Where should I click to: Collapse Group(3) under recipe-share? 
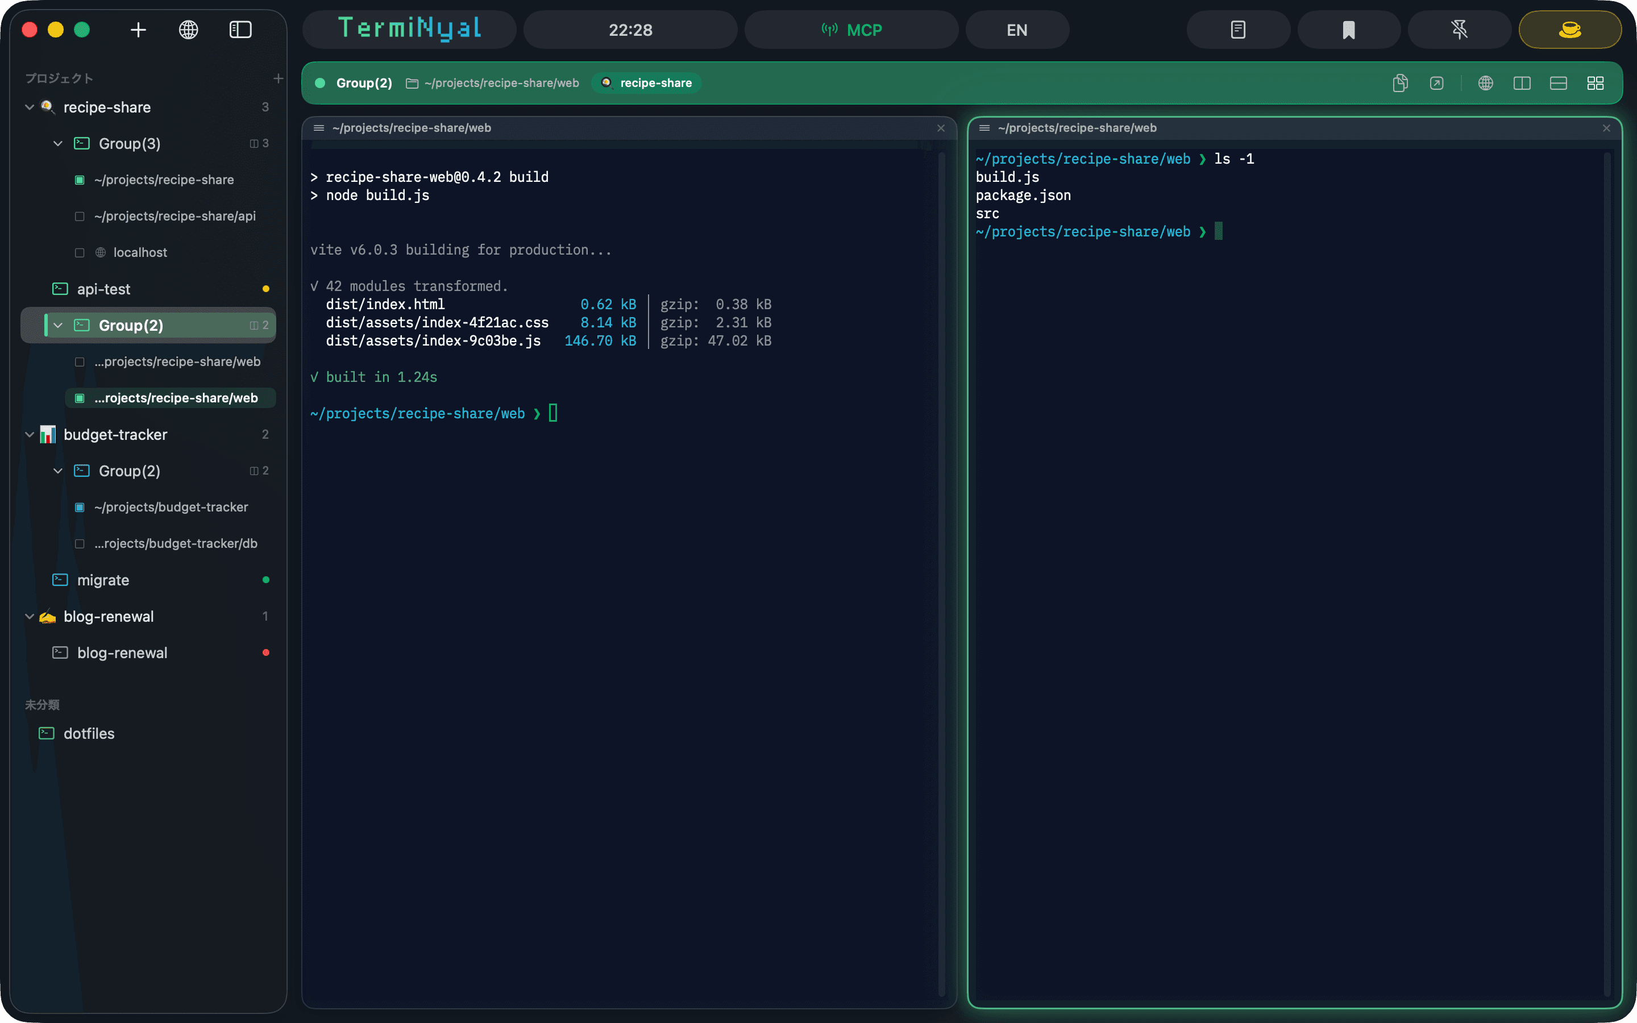58,143
